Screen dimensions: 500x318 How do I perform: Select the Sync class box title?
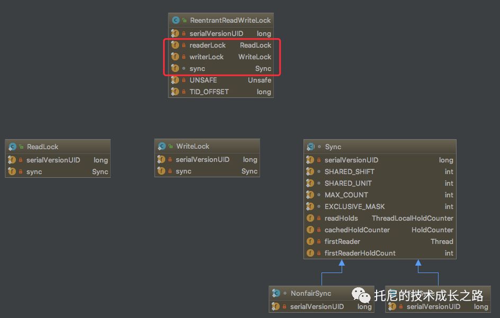point(333,147)
